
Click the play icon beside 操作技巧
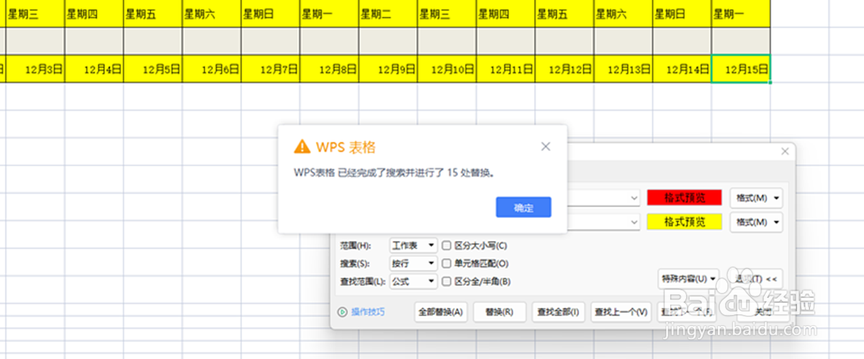(343, 312)
